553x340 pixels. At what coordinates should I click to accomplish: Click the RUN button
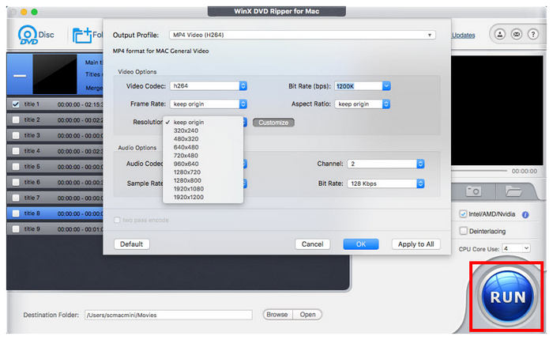click(507, 297)
